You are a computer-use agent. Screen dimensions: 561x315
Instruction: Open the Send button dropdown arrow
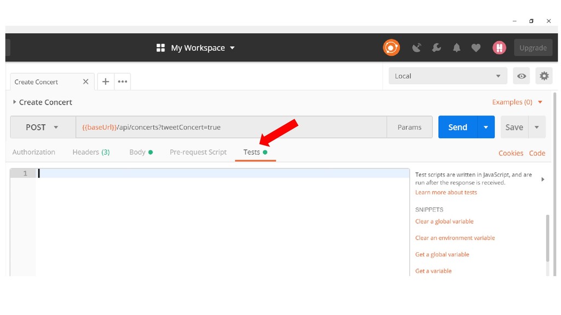point(486,127)
